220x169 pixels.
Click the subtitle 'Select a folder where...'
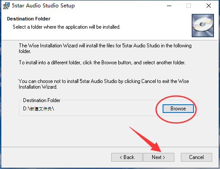(67, 27)
